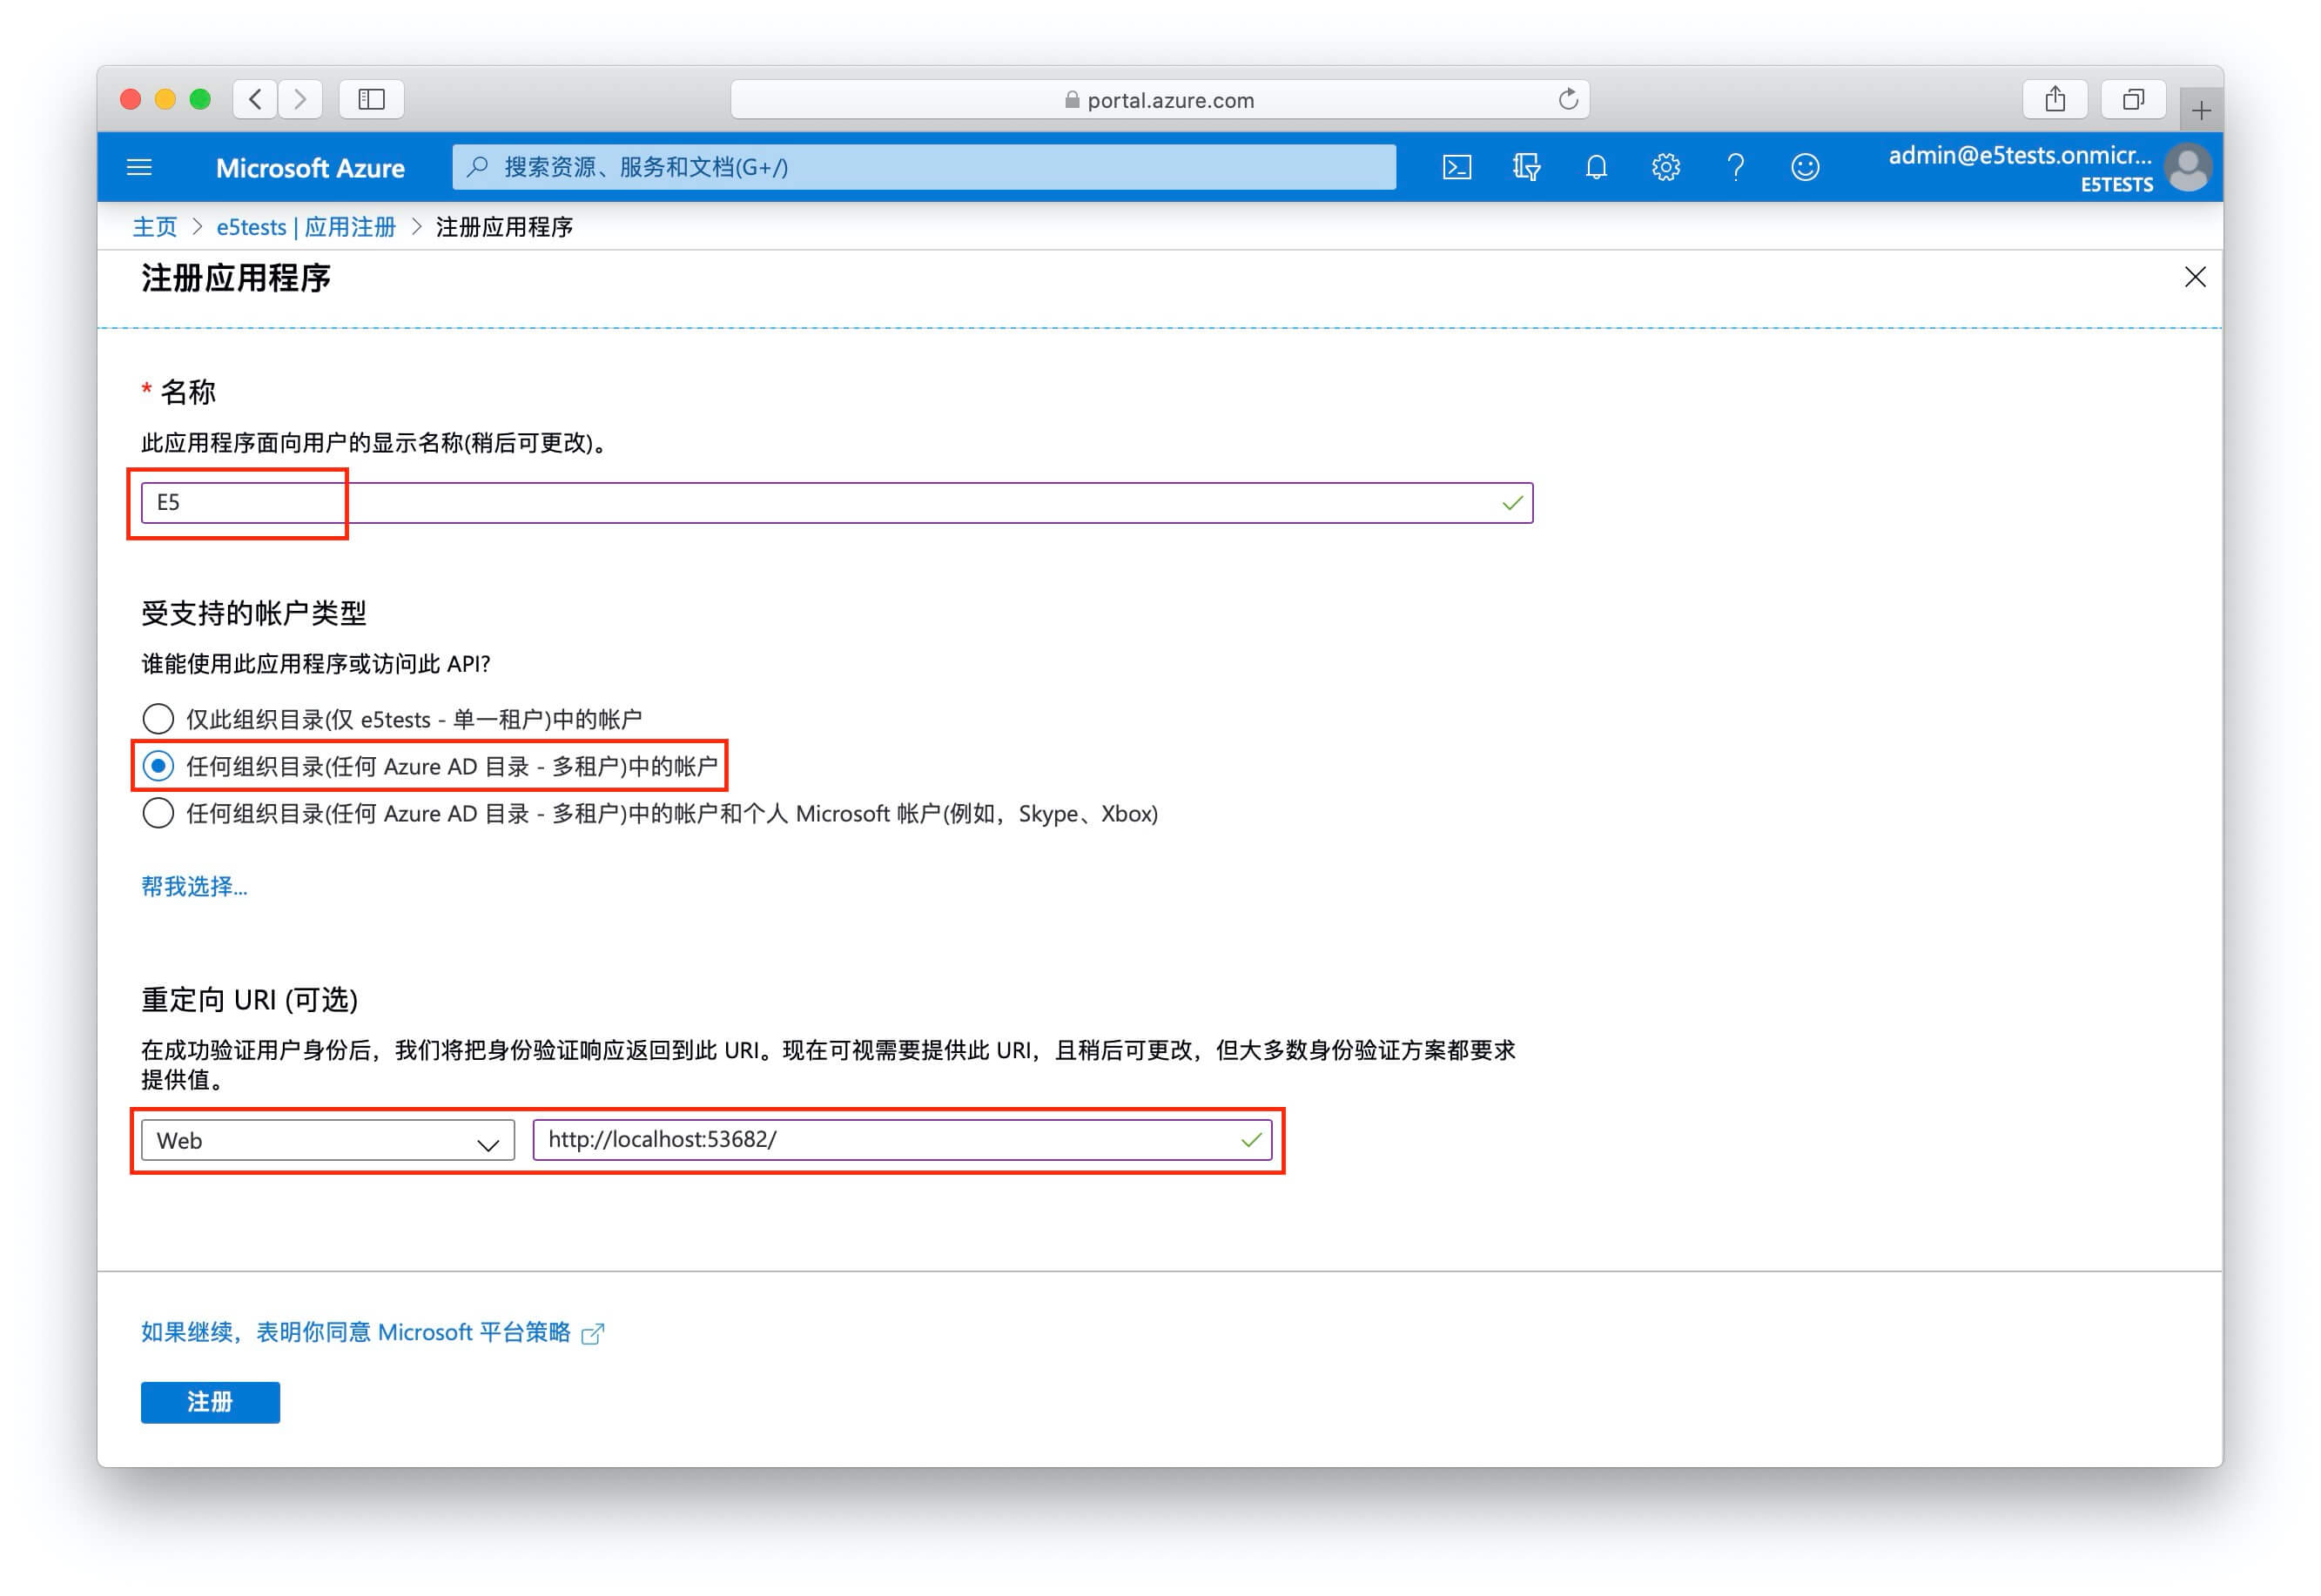Send feedback via the smiley icon
Image resolution: width=2321 pixels, height=1596 pixels.
1805,167
